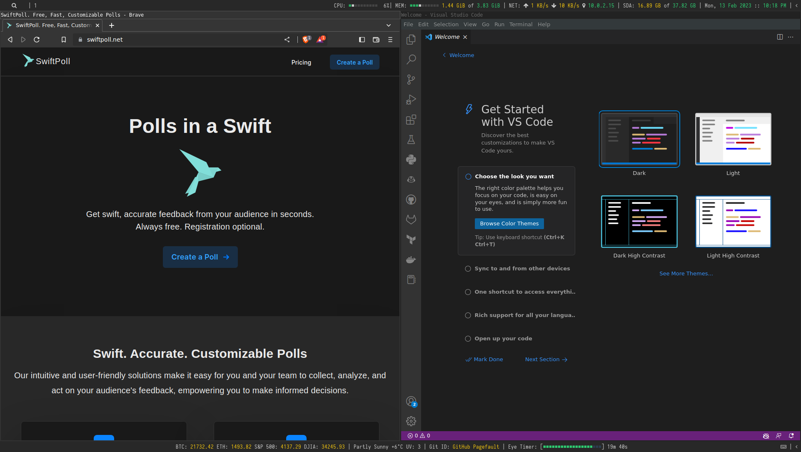Open the Manage gear icon in VS Code
The height and width of the screenshot is (452, 801).
[x=411, y=421]
